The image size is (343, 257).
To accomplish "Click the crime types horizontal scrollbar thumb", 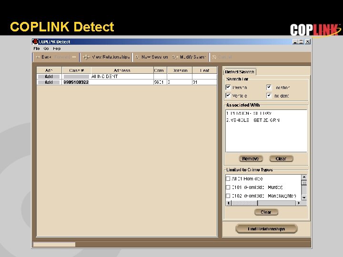I will pos(244,203).
